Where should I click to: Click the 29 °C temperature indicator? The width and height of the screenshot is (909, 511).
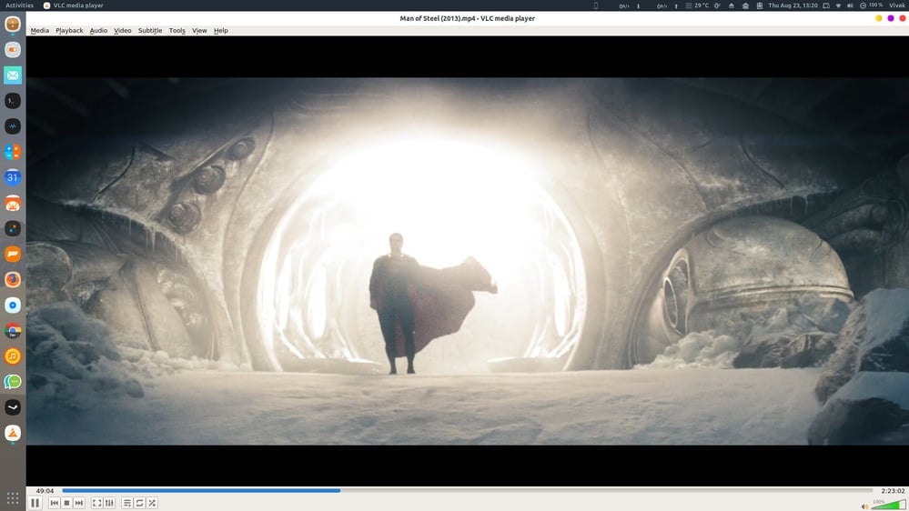697,5
